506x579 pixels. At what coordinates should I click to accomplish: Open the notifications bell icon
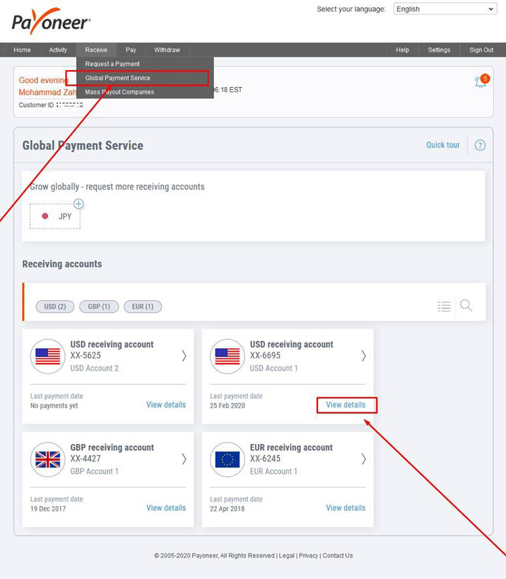[x=481, y=81]
